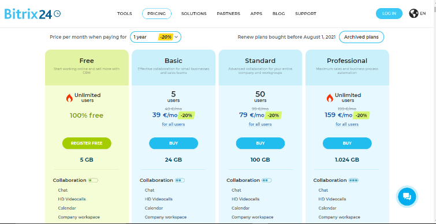Click the Free plan Collaboration level indicator

(x=93, y=180)
